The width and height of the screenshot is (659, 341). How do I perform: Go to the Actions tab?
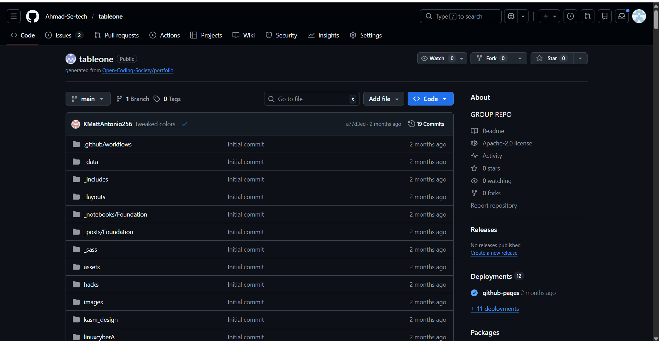[x=164, y=35]
